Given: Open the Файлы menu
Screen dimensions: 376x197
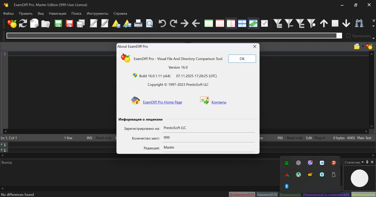Looking at the screenshot, I should 8,13.
